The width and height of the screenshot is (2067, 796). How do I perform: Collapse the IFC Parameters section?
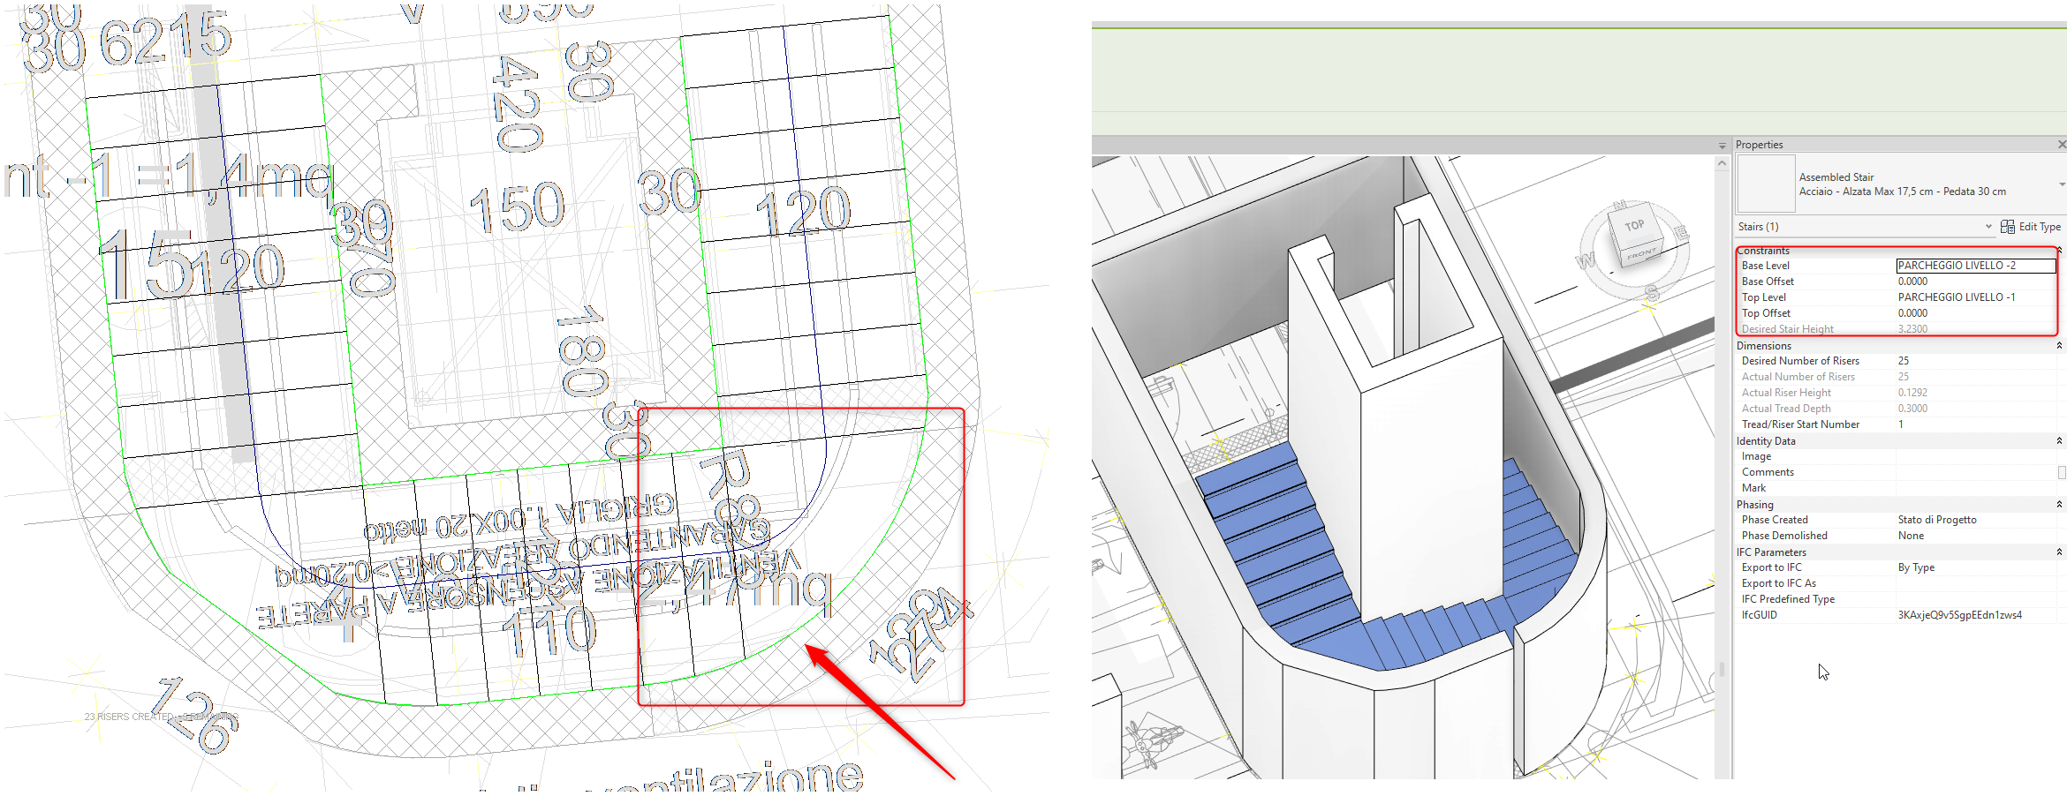click(2059, 552)
